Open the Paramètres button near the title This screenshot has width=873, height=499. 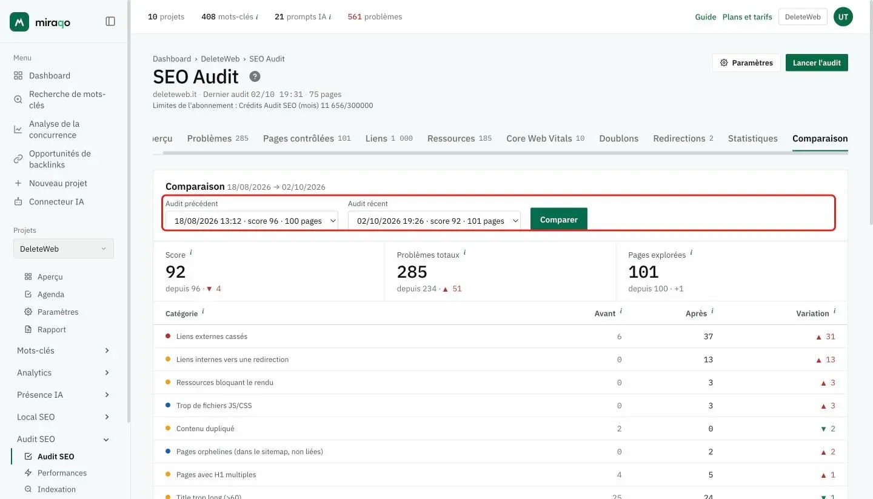(746, 63)
